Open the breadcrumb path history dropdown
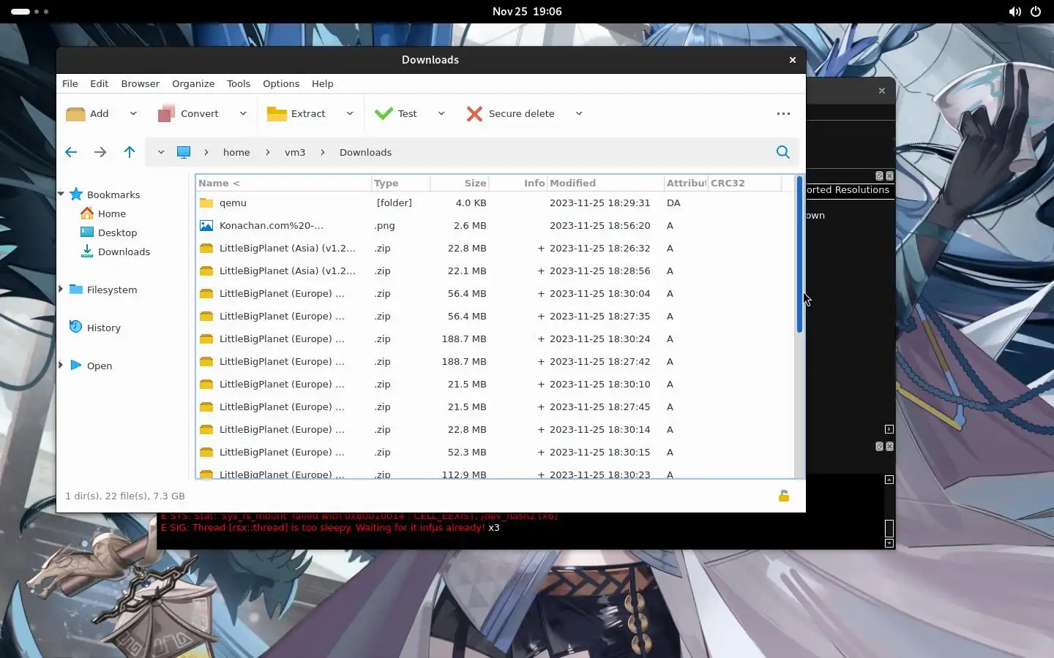This screenshot has width=1054, height=658. pyautogui.click(x=161, y=152)
